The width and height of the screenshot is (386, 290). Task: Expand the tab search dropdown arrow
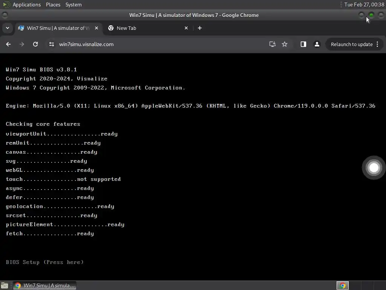8,28
